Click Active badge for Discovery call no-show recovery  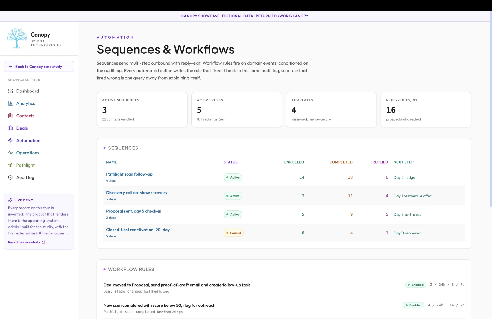coord(233,196)
